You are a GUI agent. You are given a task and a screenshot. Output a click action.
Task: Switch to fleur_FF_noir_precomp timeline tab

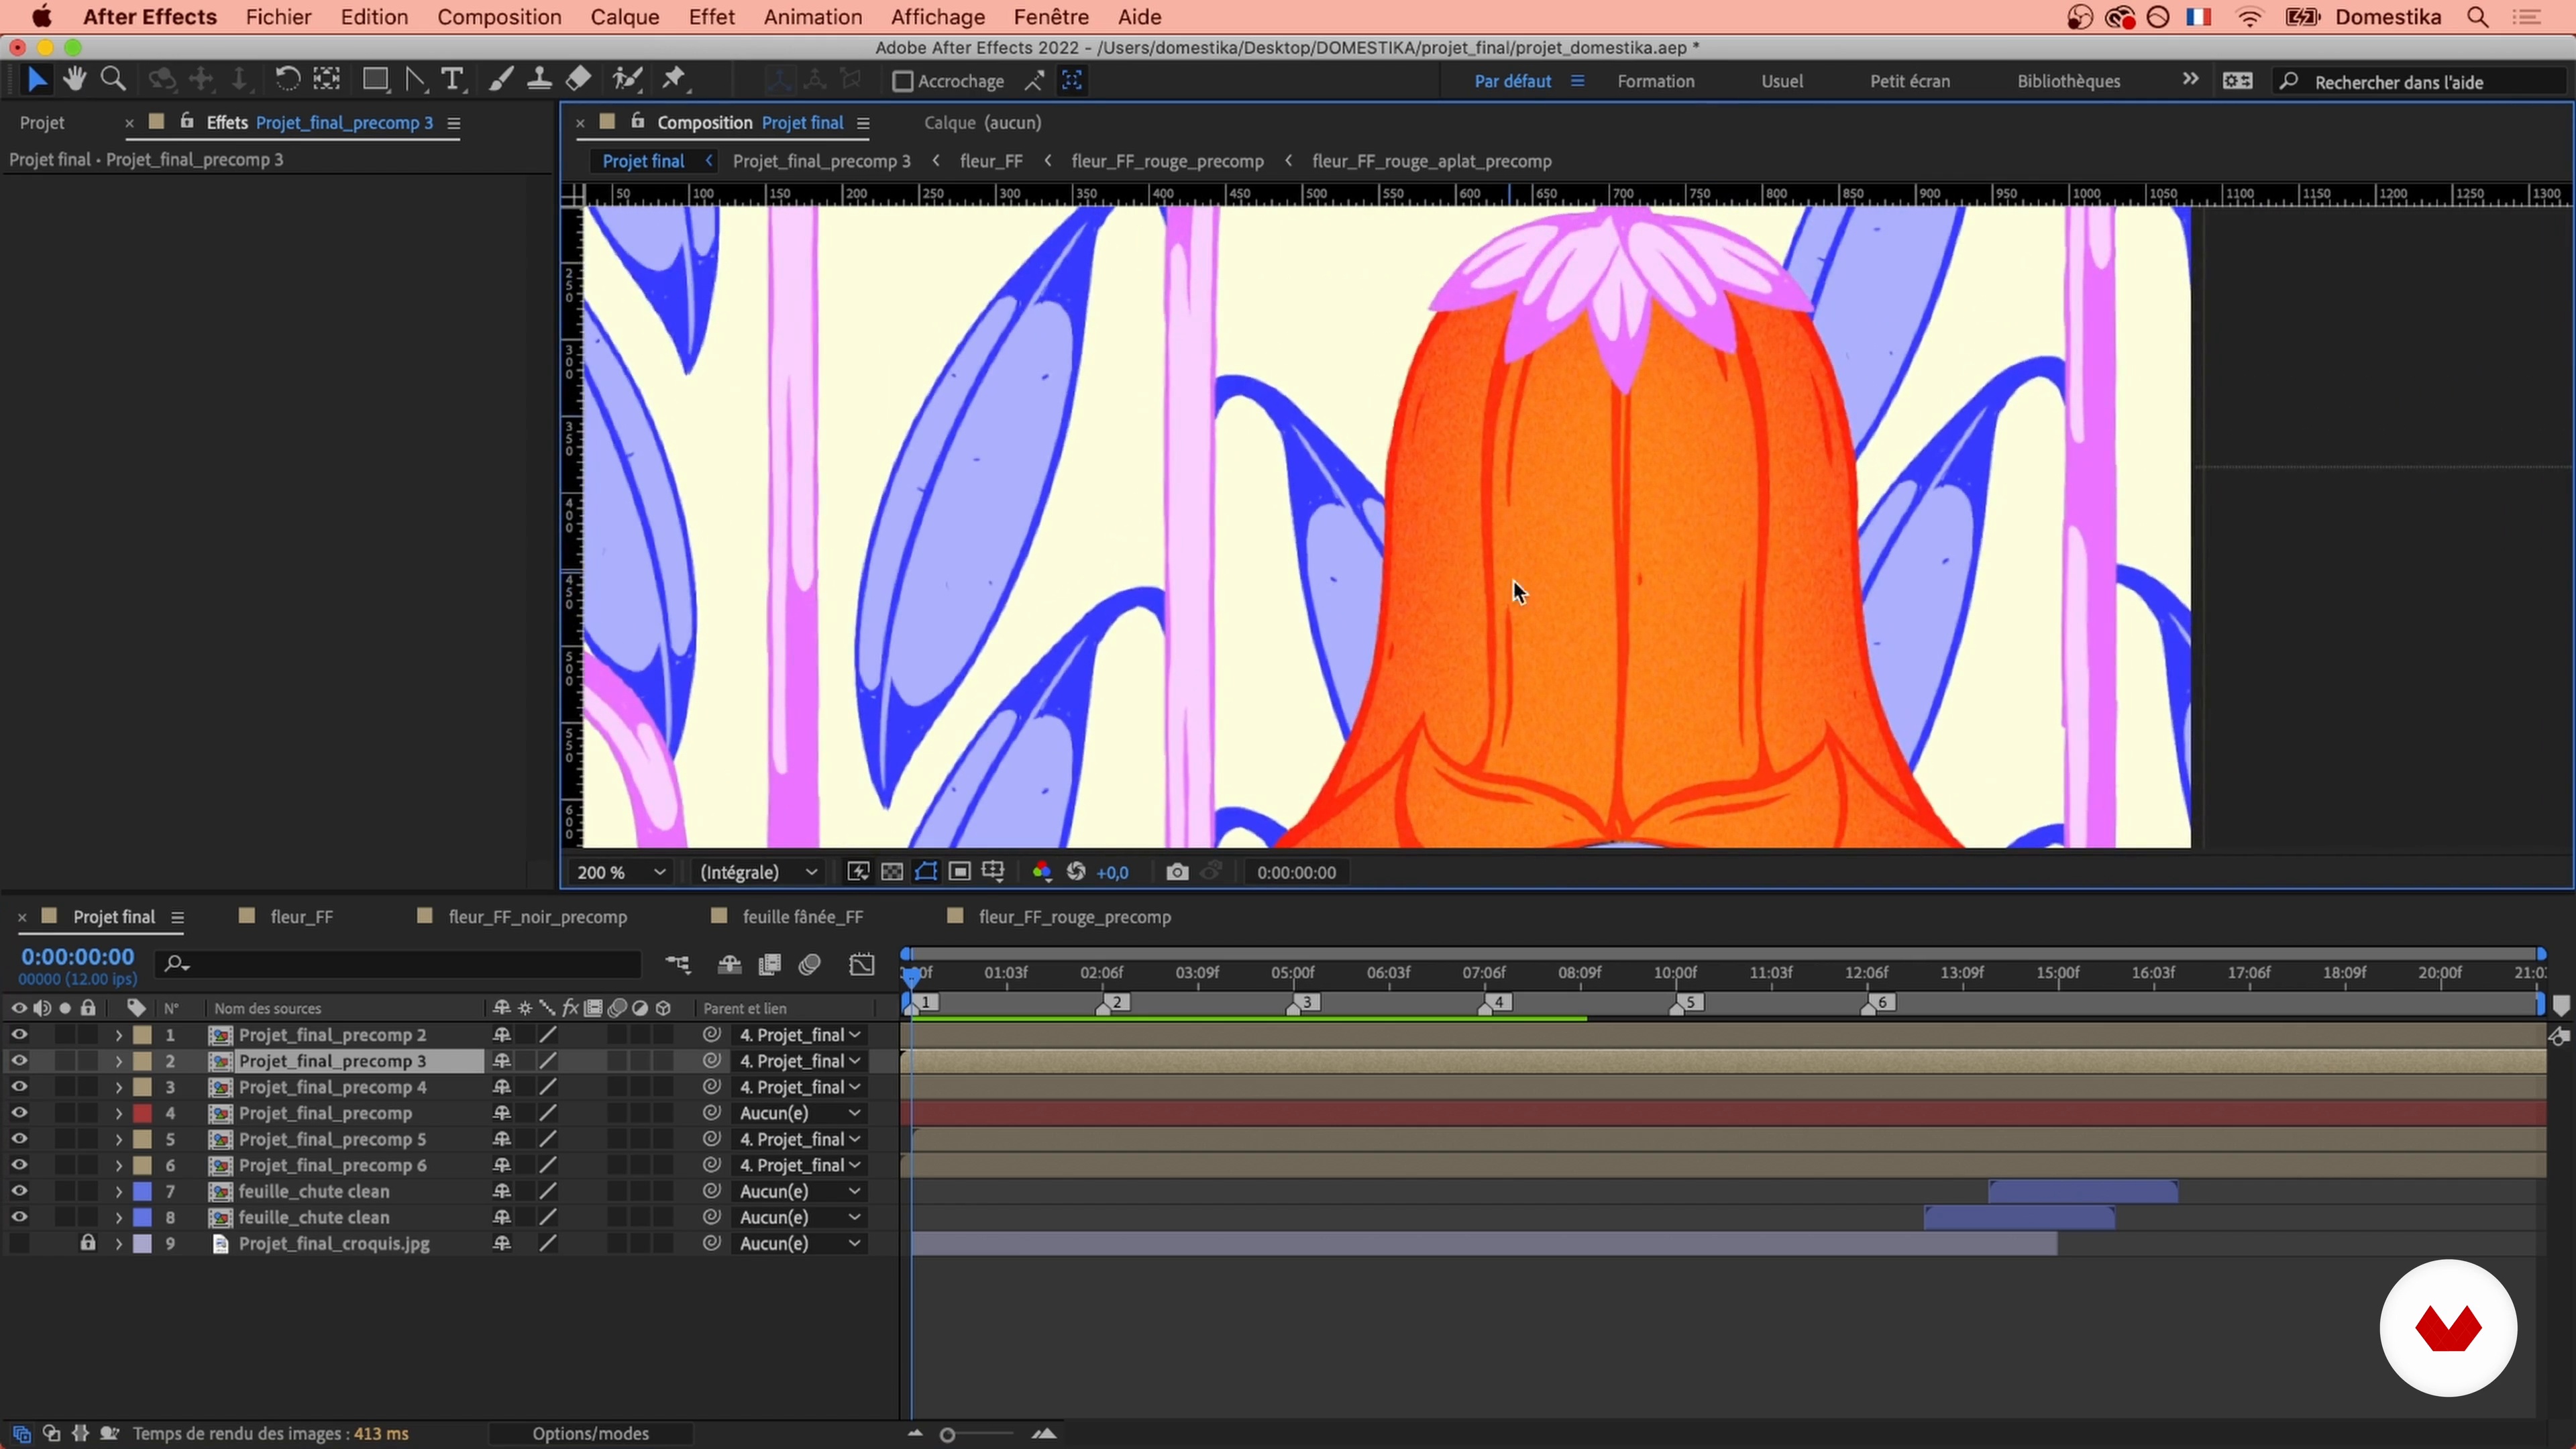point(537,917)
